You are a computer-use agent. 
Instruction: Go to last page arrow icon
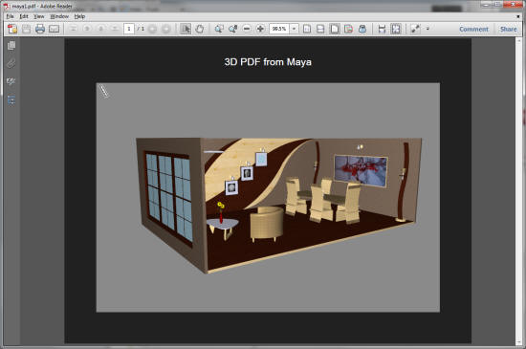(115, 29)
